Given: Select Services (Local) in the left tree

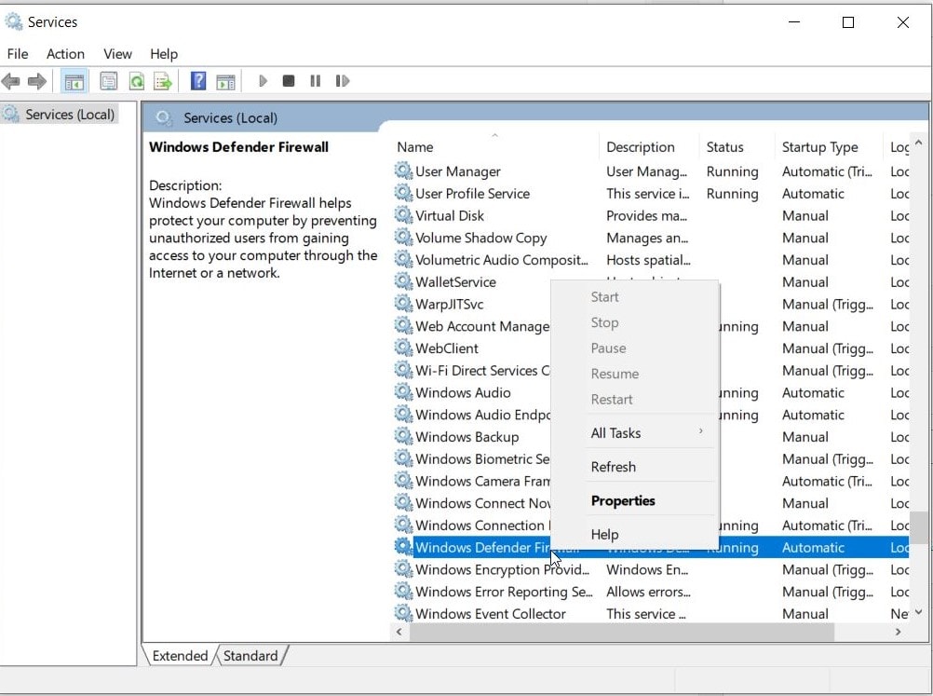Looking at the screenshot, I should tap(70, 114).
